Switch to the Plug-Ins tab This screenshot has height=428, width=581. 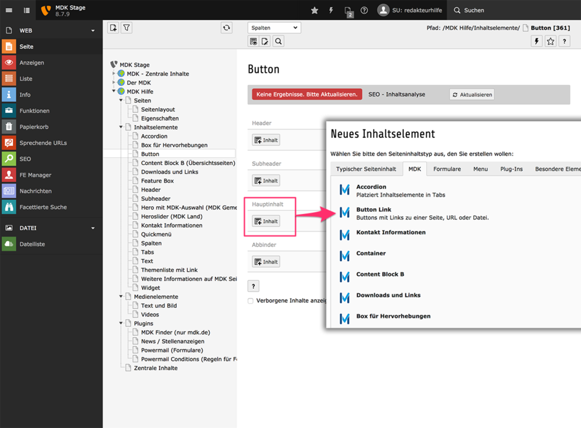pos(511,169)
